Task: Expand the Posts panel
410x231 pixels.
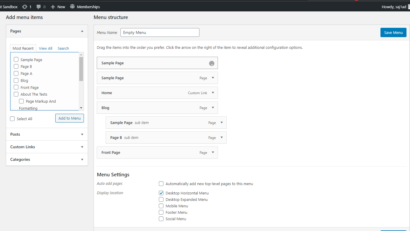Action: click(82, 135)
